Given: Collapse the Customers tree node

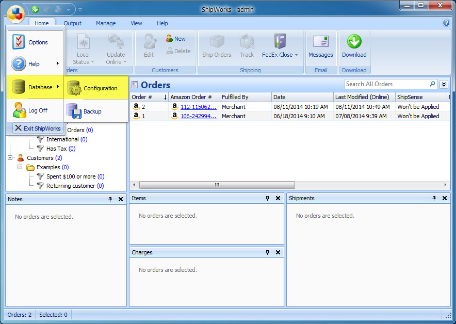Looking at the screenshot, I should (10, 158).
